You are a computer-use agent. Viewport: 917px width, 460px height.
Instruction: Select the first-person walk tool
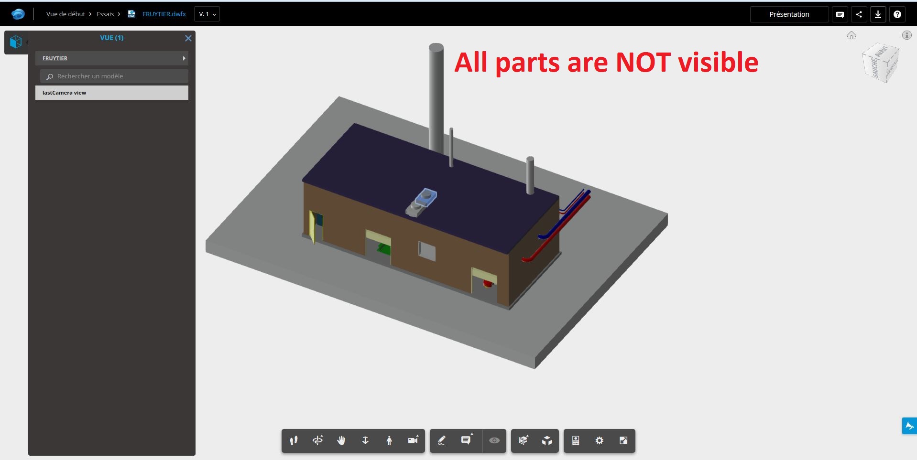(389, 441)
